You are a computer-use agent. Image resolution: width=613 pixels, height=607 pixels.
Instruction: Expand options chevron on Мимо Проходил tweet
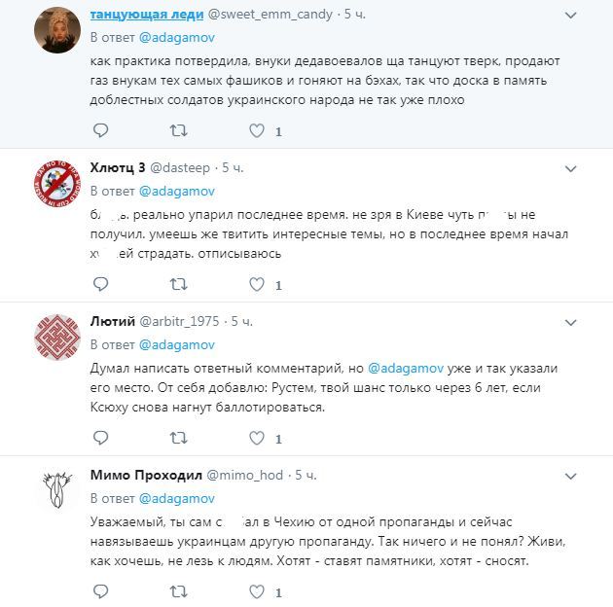[x=593, y=475]
